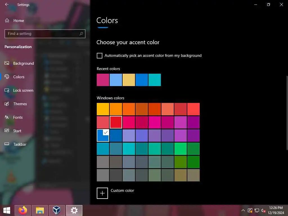Image resolution: width=288 pixels, height=216 pixels.
Task: Click the Find a setting search box
Action: click(45, 34)
